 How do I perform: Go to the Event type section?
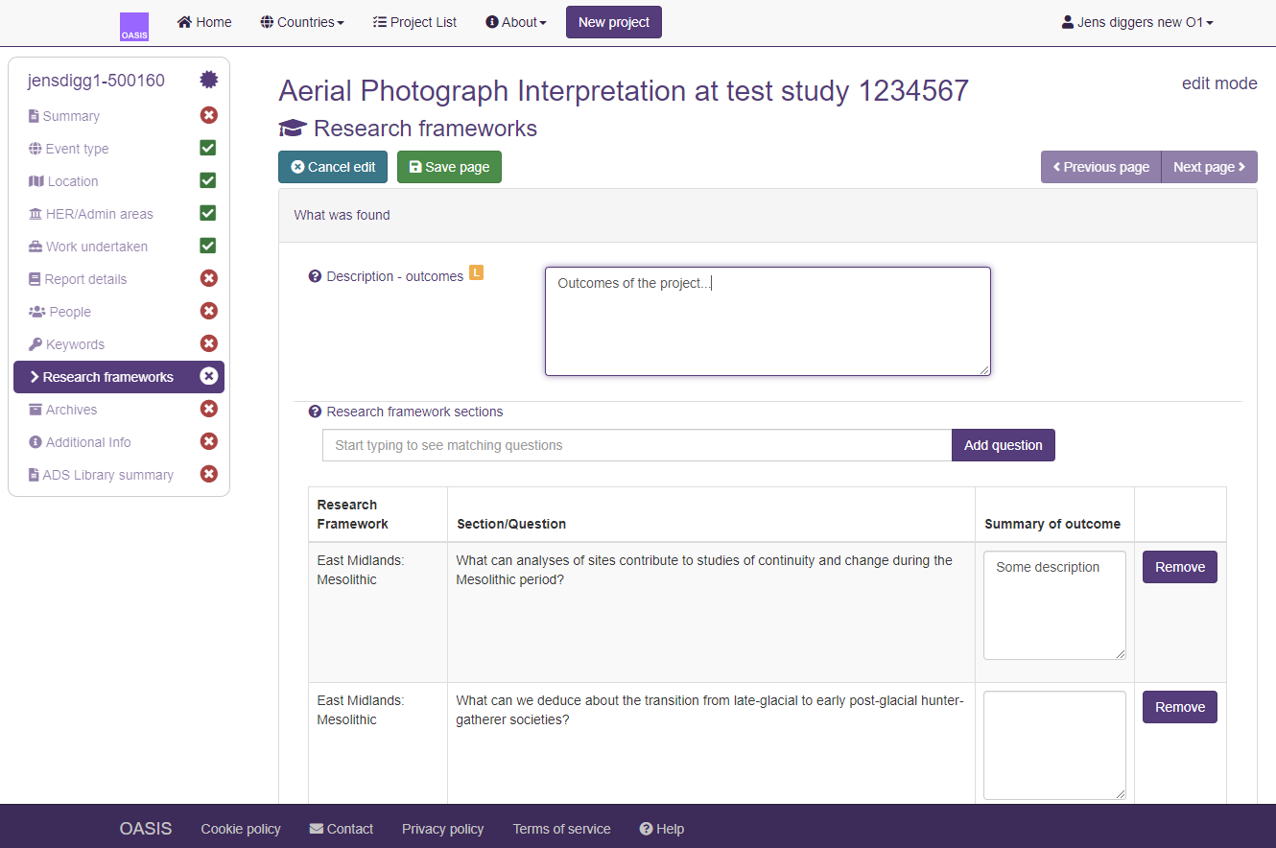pos(69,149)
